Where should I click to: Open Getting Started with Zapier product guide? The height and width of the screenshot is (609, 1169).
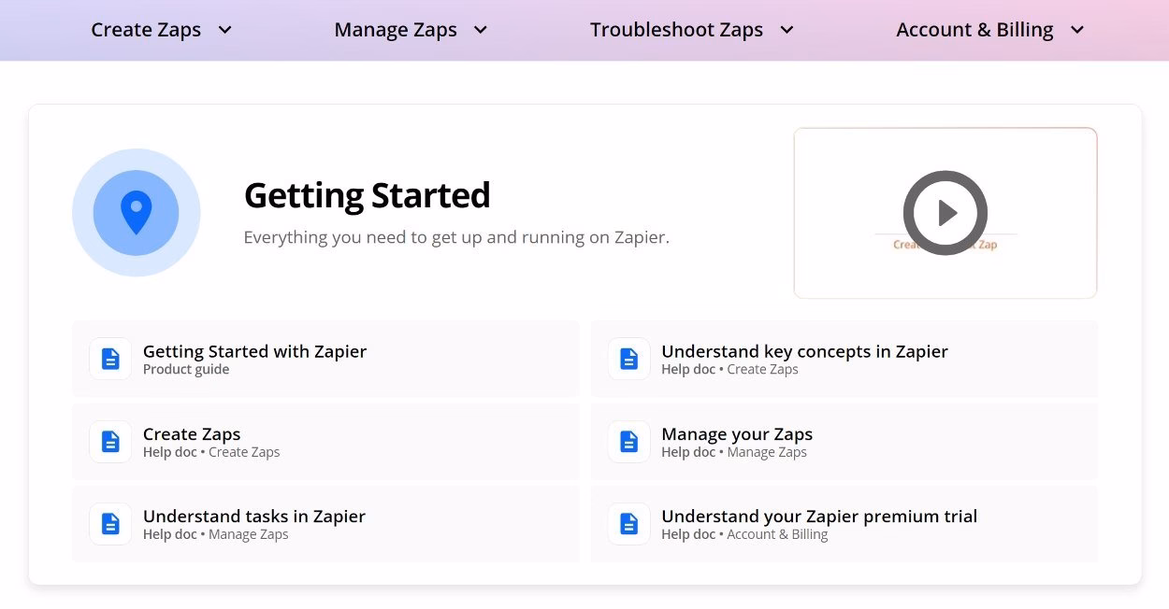(254, 352)
